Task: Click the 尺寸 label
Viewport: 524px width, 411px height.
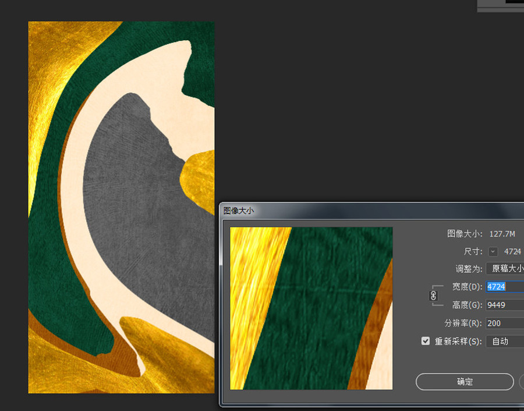Action: pos(473,251)
